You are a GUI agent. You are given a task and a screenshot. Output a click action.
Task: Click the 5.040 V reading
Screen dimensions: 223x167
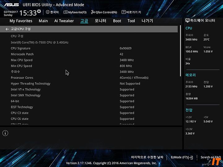coord(208,122)
